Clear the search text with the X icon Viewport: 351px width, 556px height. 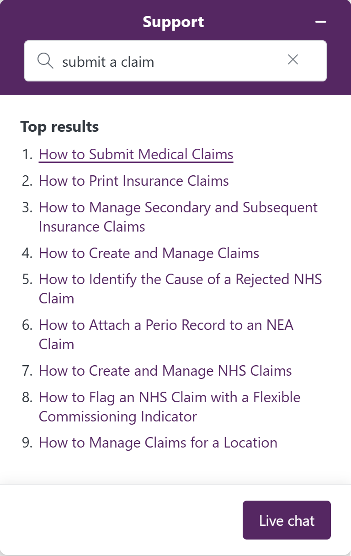coord(293,59)
